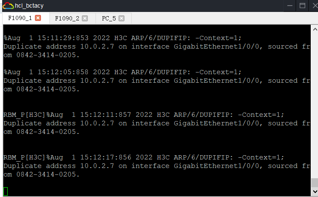Open the PC_5 terminal tab
Screen dimensions: 318x197
point(109,18)
